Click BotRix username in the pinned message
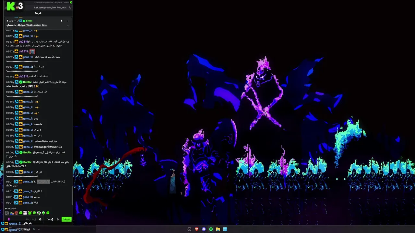The image size is (415, 233). pos(29,21)
